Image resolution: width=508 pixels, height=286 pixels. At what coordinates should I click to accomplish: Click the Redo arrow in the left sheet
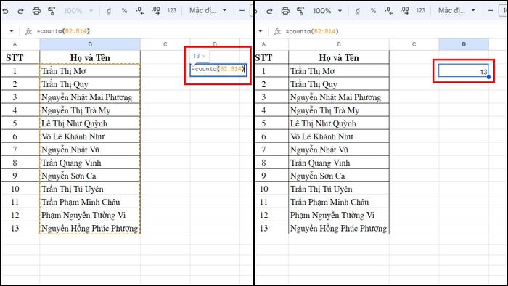coord(20,11)
